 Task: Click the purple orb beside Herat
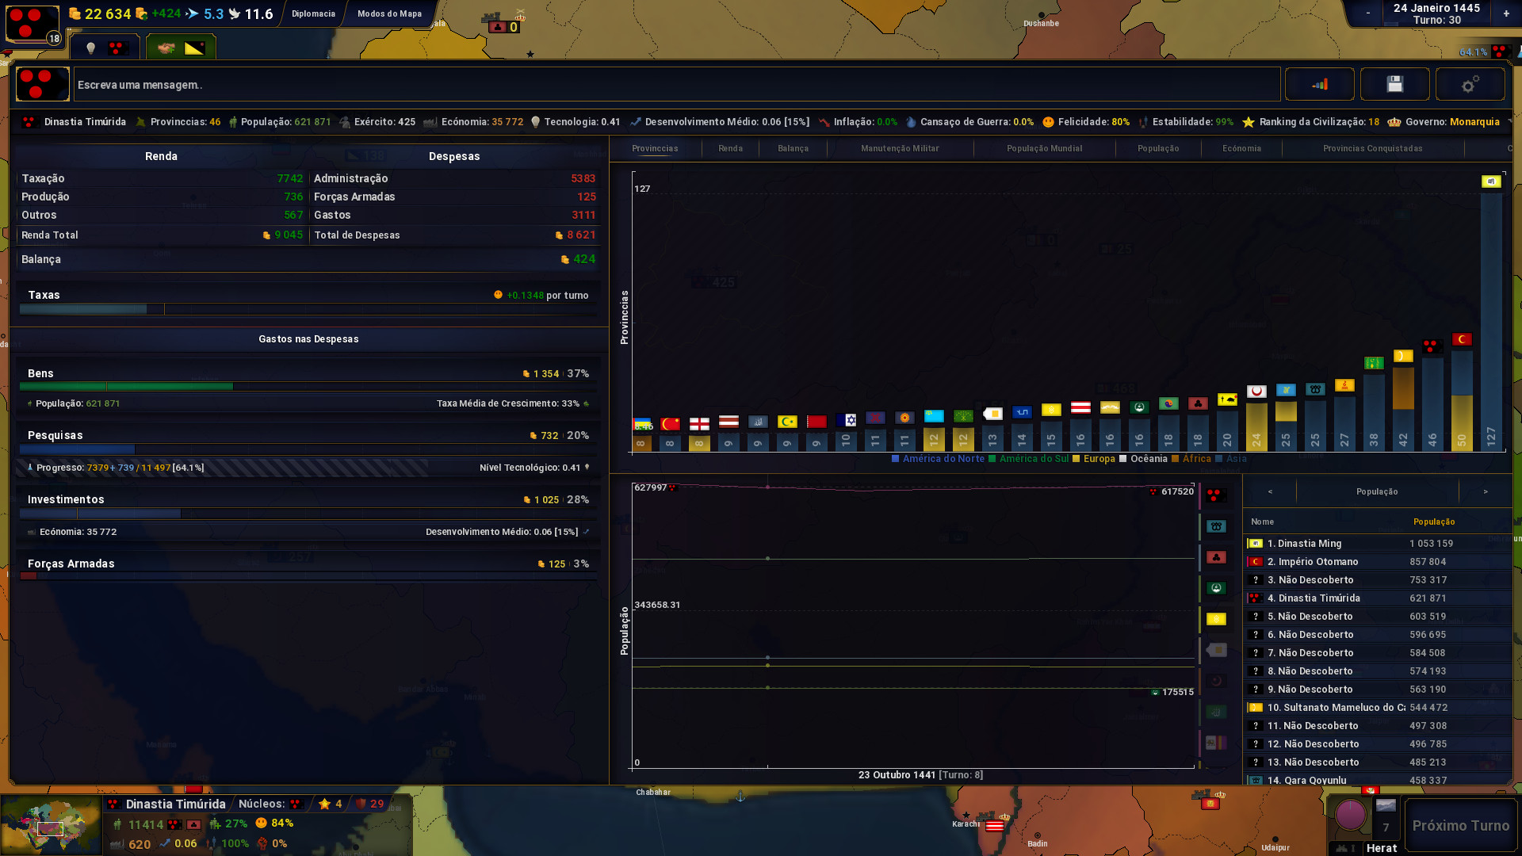tap(1351, 814)
